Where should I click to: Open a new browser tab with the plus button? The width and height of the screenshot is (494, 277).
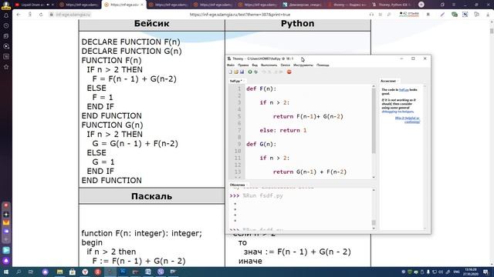pyautogui.click(x=421, y=5)
